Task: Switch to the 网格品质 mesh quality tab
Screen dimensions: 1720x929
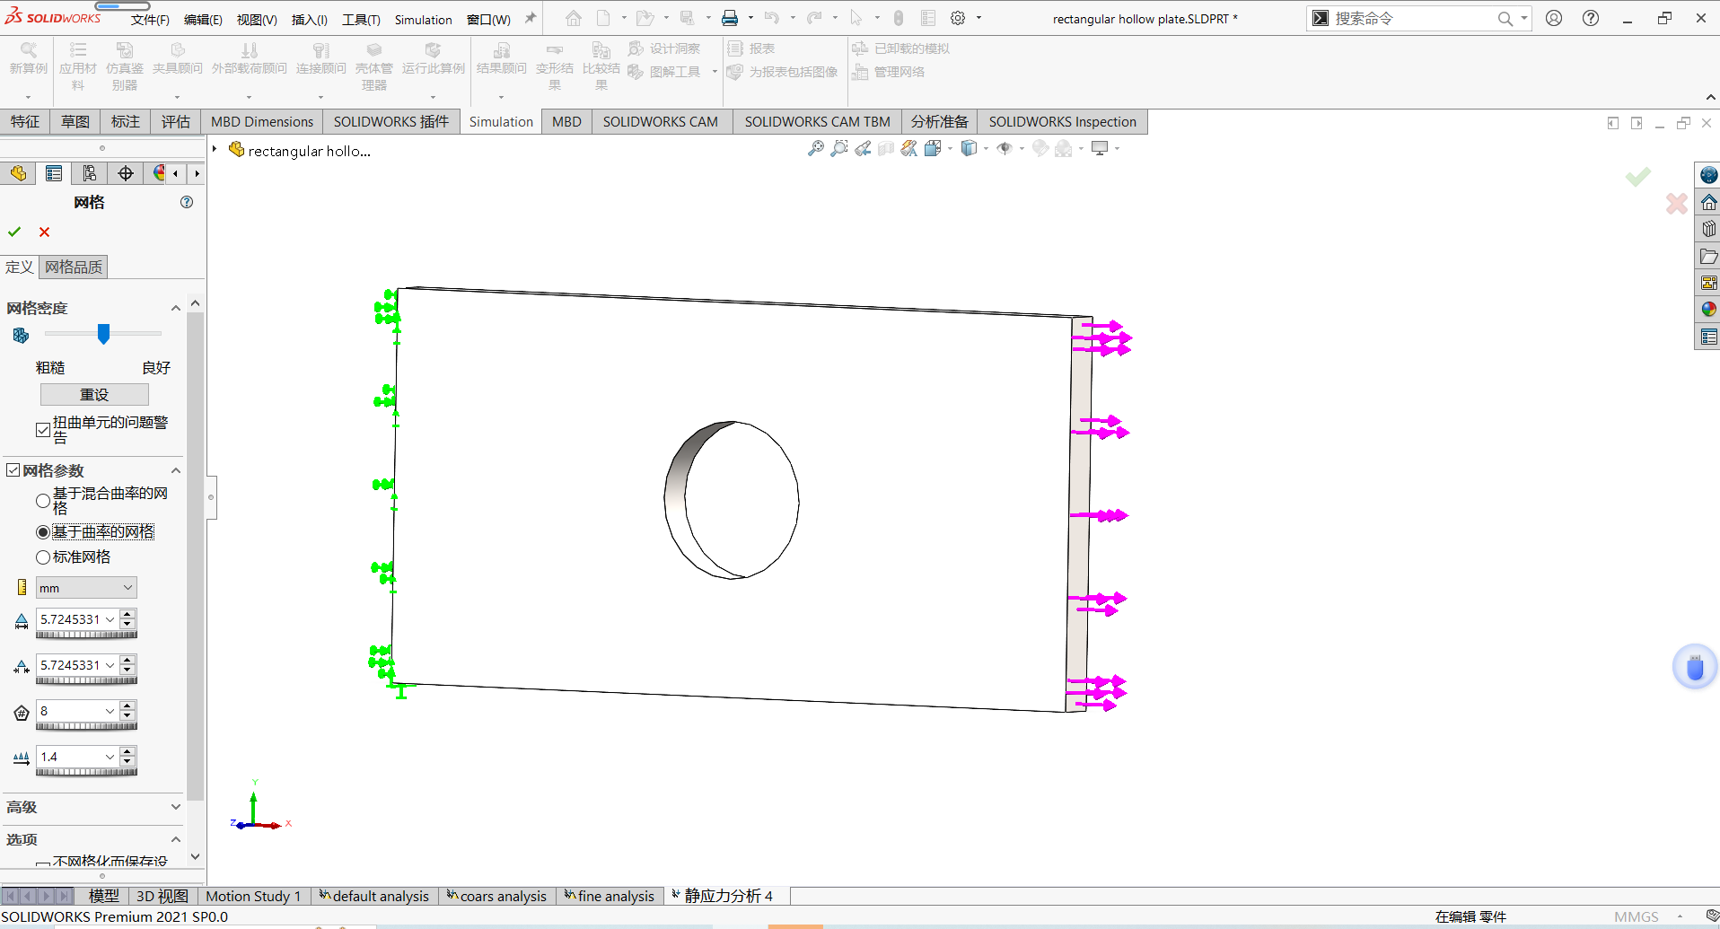Action: 74,267
